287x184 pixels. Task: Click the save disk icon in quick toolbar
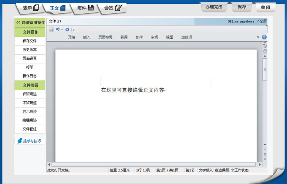click(x=51, y=30)
